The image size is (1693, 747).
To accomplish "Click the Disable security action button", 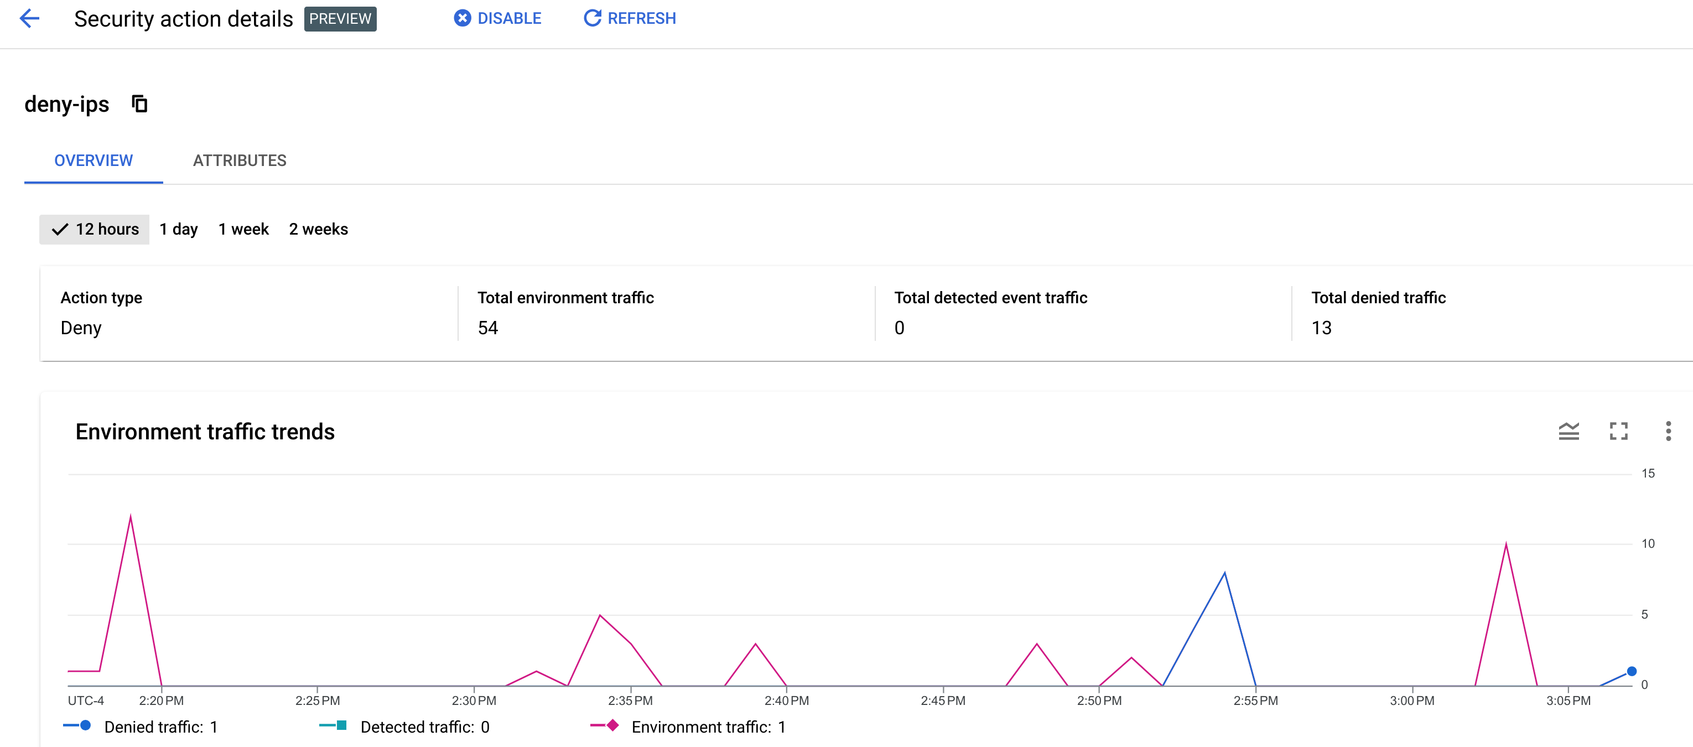I will [498, 18].
